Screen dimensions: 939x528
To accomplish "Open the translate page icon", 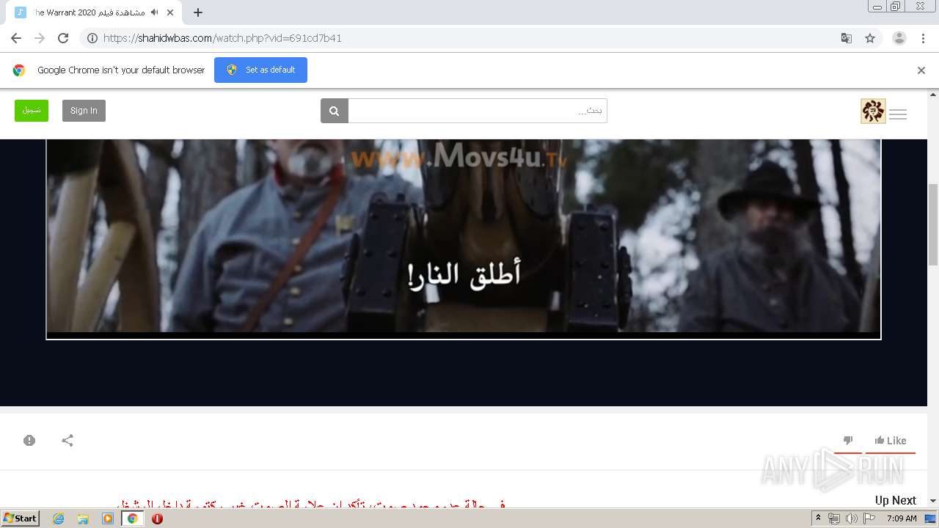I will pos(846,38).
